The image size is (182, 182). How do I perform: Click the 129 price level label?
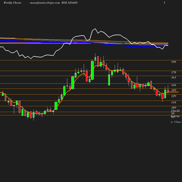tap(174, 96)
